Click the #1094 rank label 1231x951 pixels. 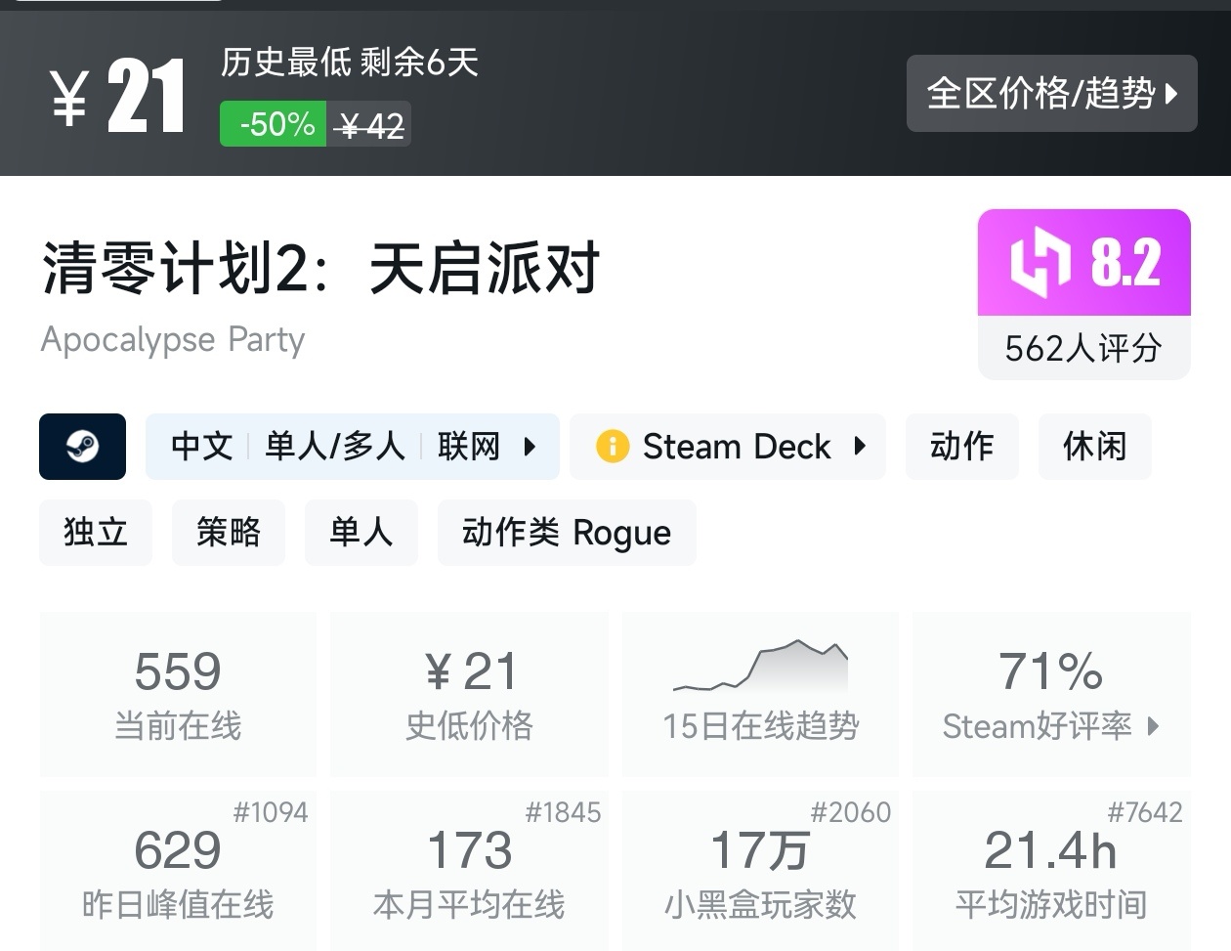[271, 812]
